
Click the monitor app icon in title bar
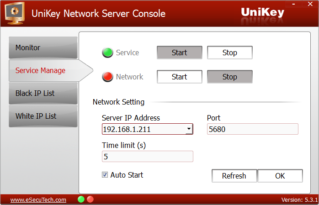15,13
